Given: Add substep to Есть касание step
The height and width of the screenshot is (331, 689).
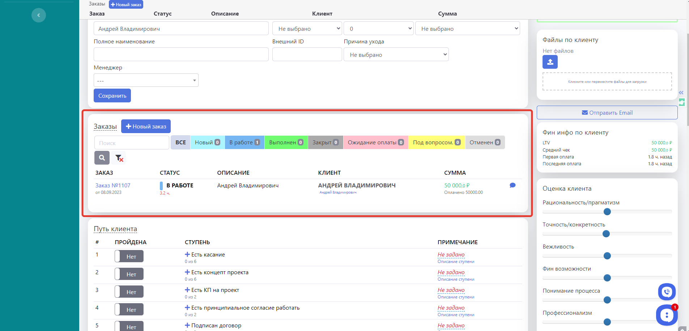Looking at the screenshot, I should tap(187, 255).
